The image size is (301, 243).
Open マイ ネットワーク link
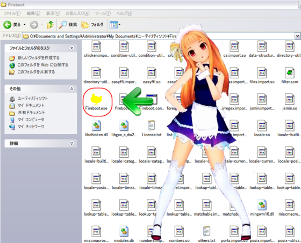tap(31, 127)
